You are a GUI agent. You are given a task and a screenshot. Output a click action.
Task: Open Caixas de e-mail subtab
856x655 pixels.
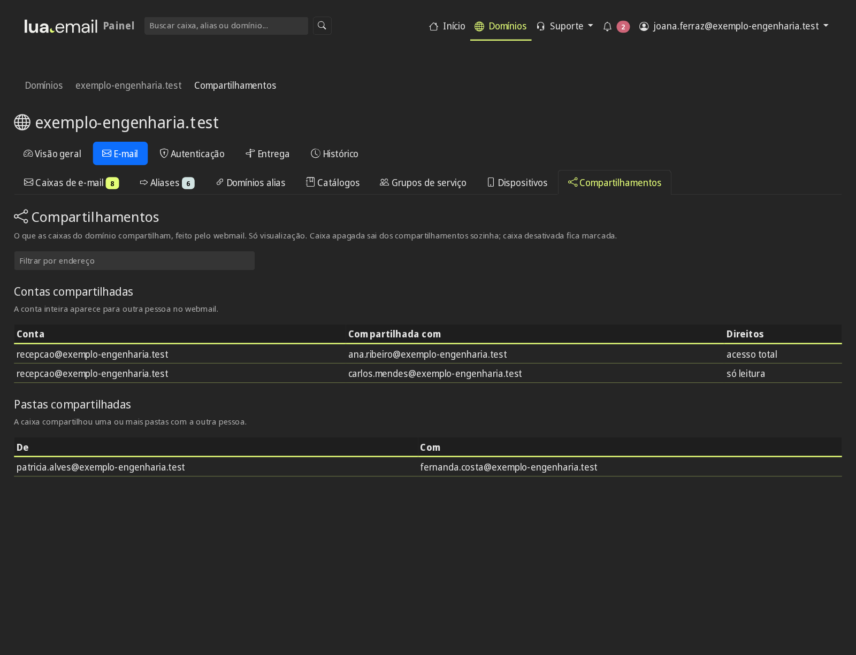72,182
